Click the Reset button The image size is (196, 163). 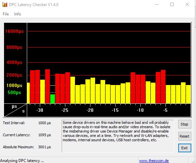pos(185,136)
